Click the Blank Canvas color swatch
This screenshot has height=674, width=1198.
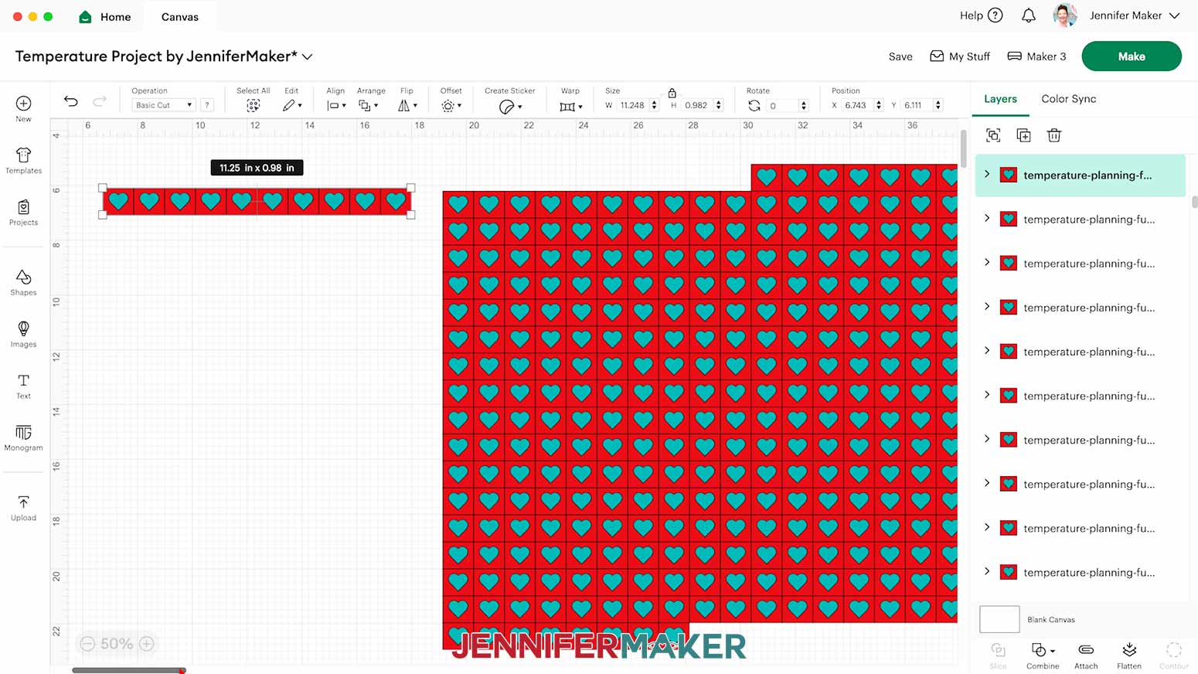pos(999,619)
